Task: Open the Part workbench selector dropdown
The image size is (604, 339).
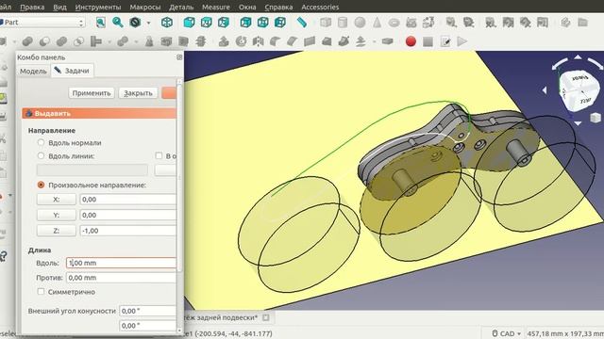Action: 42,23
